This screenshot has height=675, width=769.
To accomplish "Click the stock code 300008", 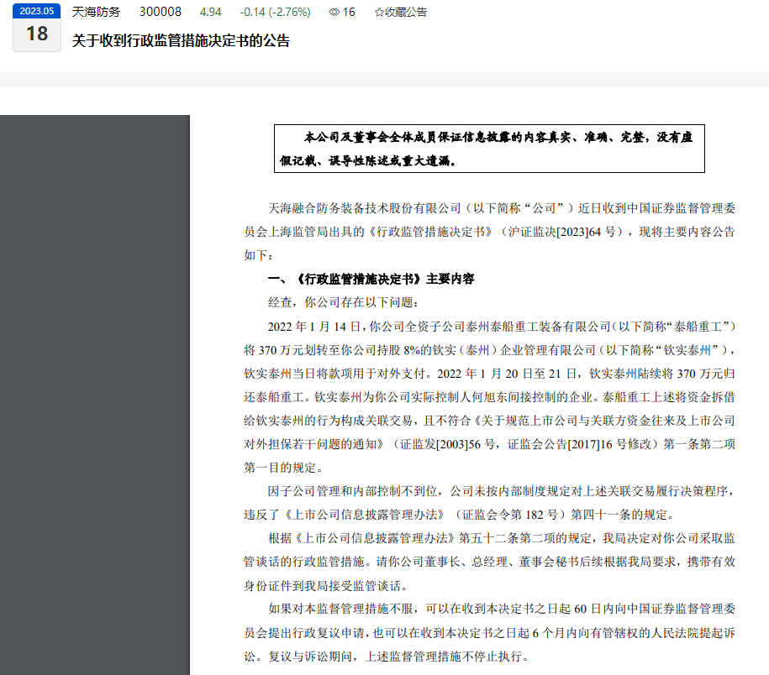I will coord(161,12).
